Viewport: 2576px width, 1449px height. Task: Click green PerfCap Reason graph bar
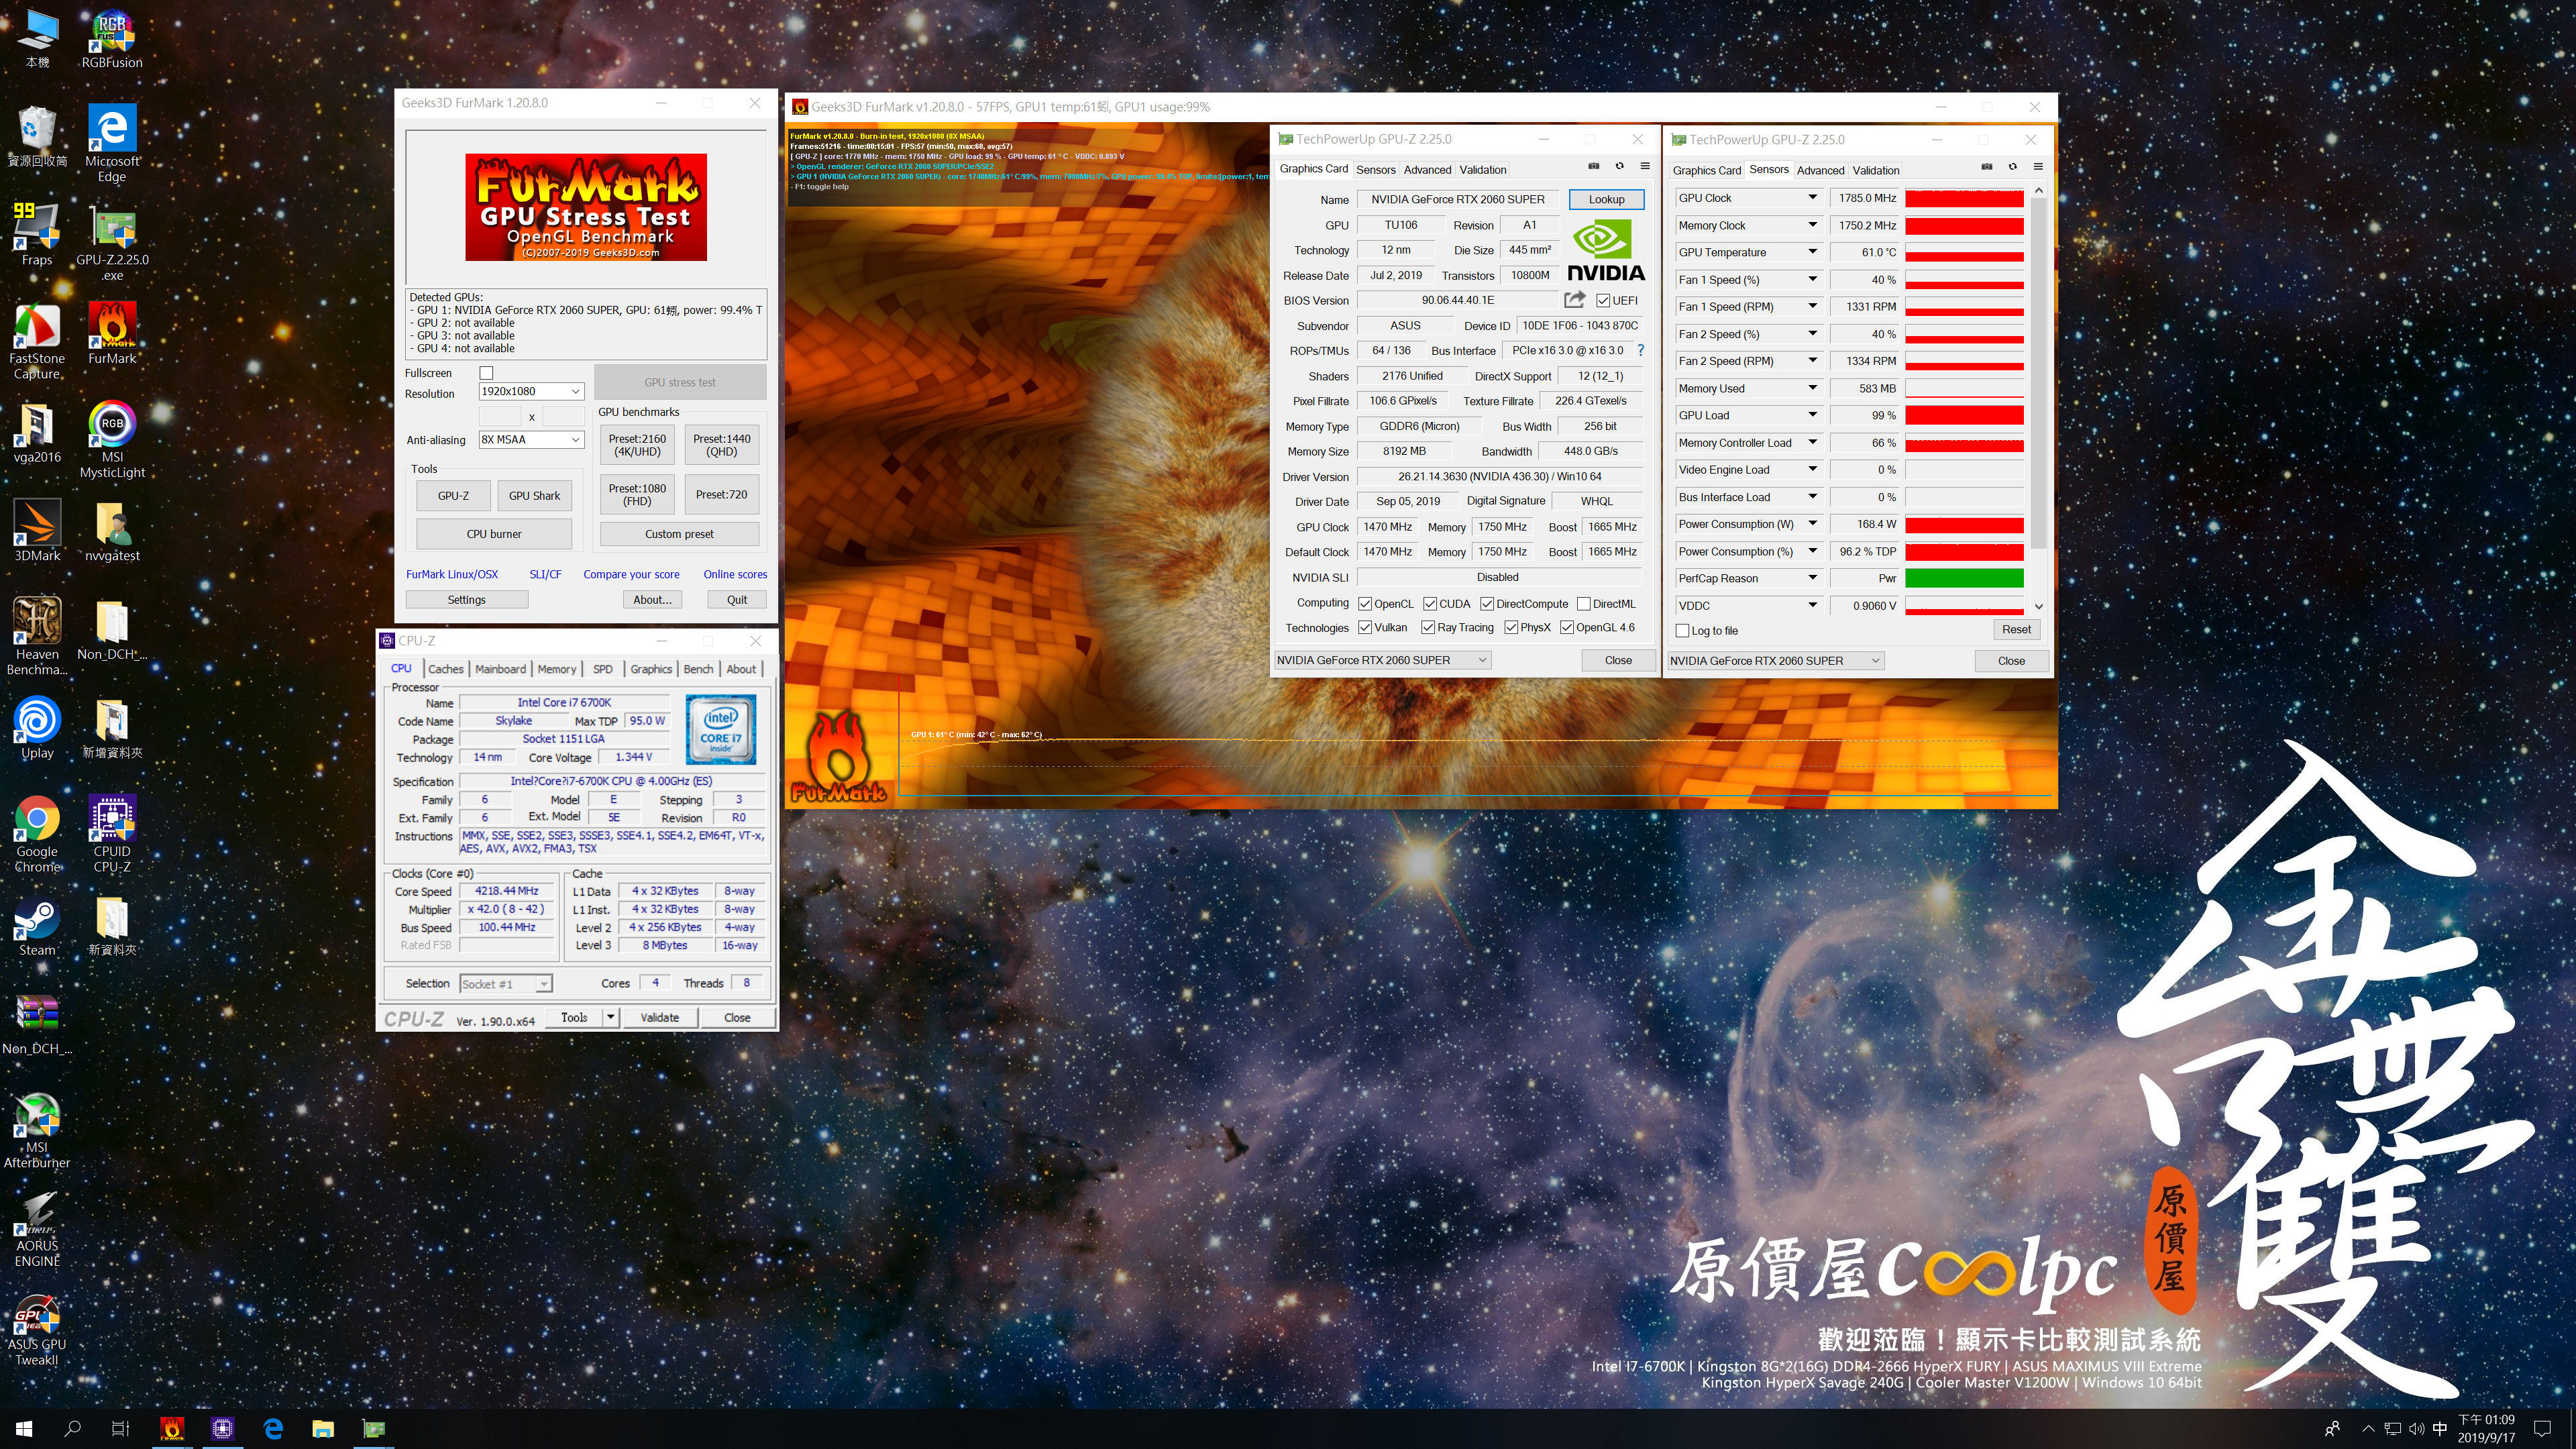(x=1964, y=578)
